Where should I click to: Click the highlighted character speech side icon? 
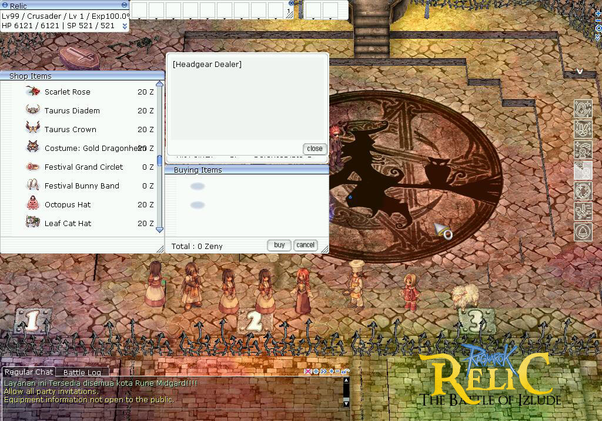[x=583, y=170]
